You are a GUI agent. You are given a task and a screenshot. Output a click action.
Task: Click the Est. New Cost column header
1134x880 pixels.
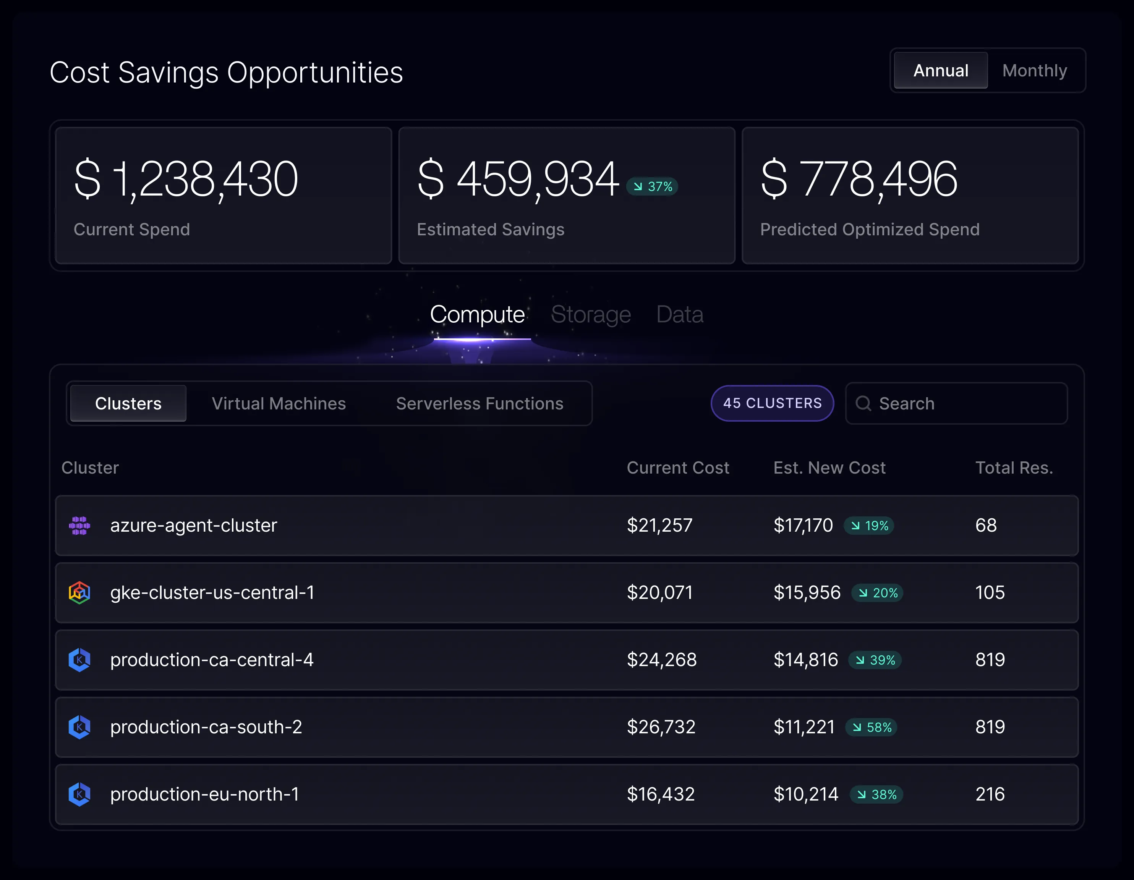(x=830, y=468)
